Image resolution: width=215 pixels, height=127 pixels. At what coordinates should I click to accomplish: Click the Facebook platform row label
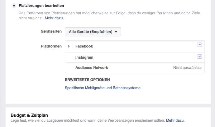click(x=84, y=46)
